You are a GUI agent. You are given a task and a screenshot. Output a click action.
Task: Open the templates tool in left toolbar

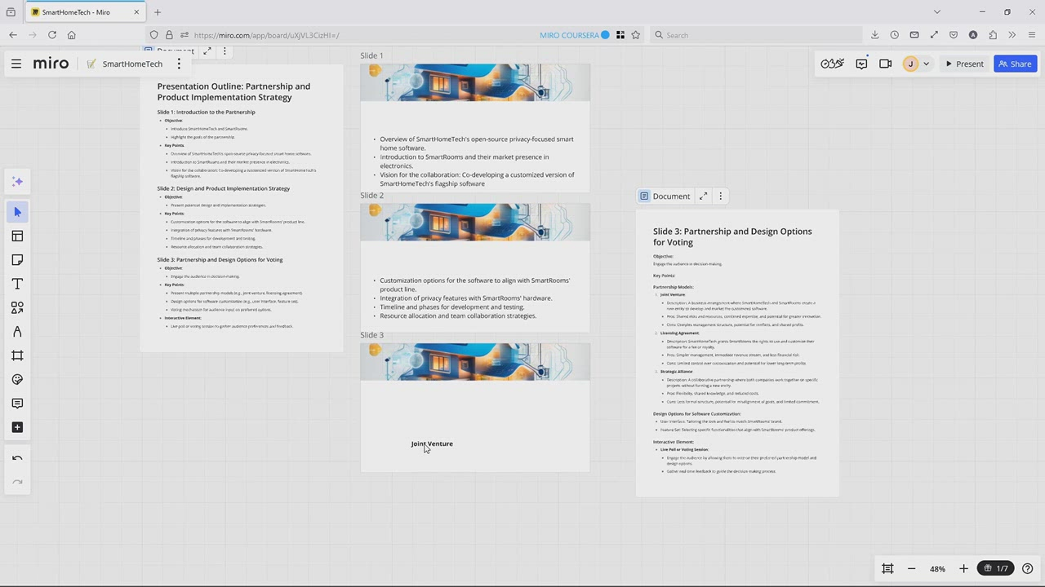point(17,236)
